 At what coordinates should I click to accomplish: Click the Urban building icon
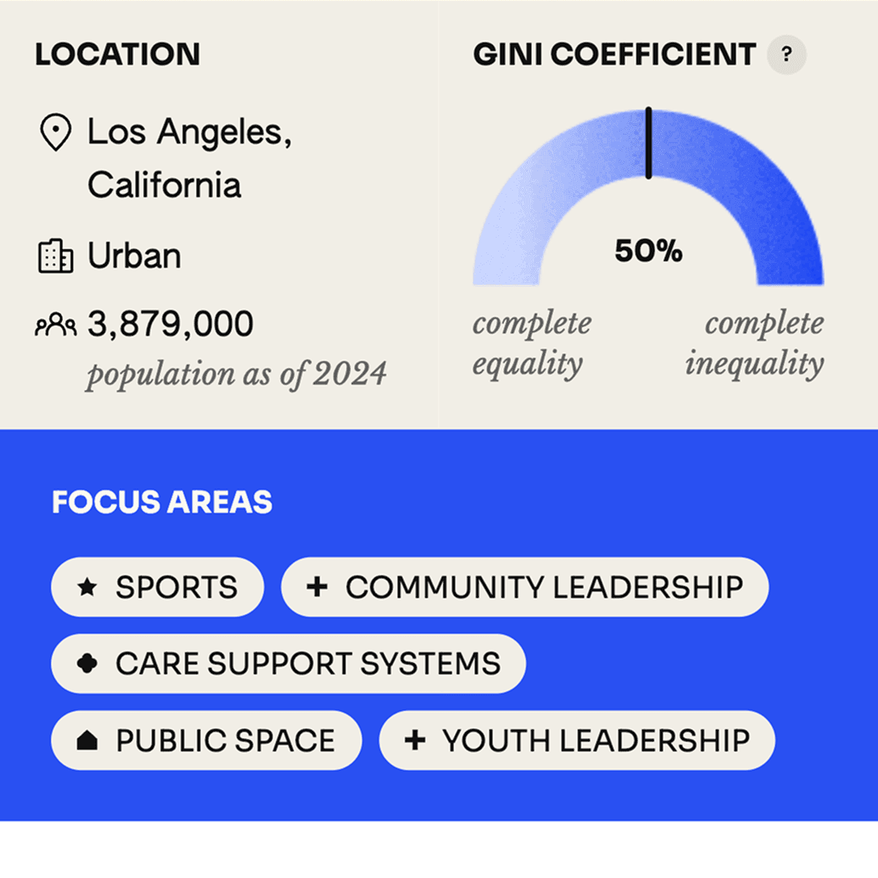[x=55, y=256]
